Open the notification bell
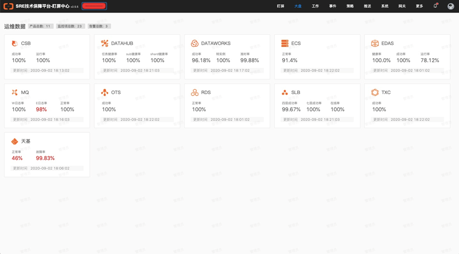This screenshot has width=459, height=254. pos(435,6)
